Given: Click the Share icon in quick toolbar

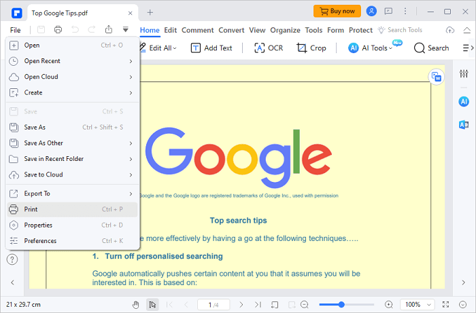Looking at the screenshot, I should (x=108, y=30).
